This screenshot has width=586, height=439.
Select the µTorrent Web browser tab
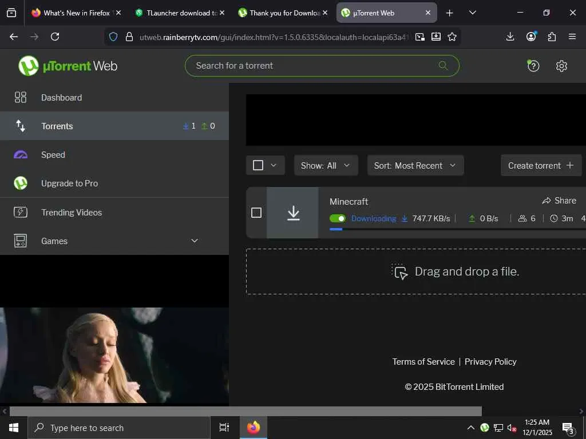pos(386,13)
